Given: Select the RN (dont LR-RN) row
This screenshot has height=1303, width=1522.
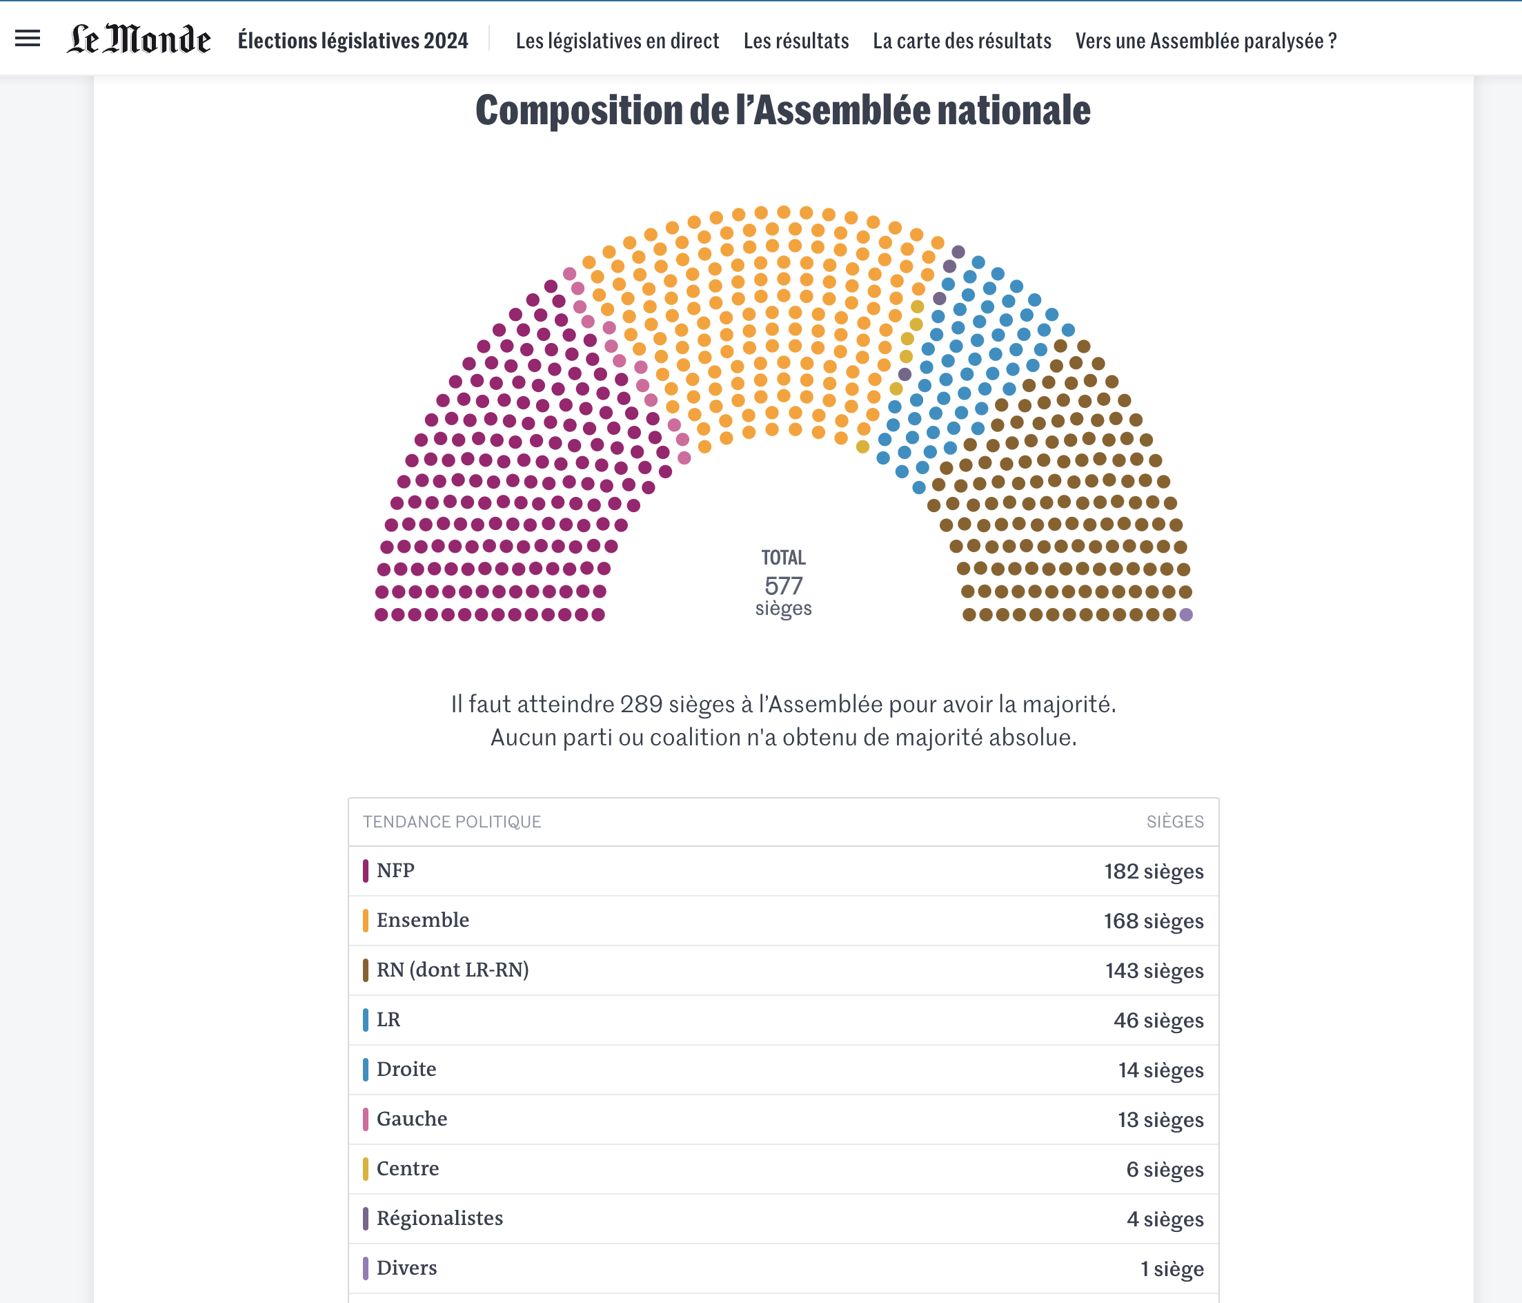Looking at the screenshot, I should pos(783,970).
